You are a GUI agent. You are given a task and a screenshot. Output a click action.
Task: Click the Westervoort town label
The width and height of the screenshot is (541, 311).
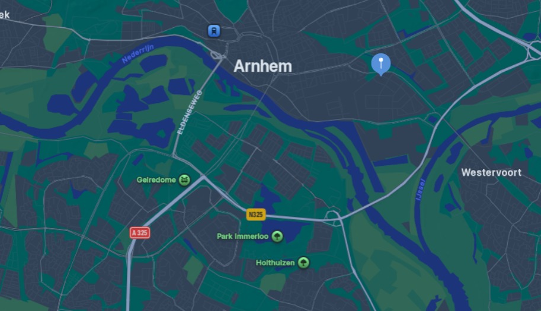[491, 172]
